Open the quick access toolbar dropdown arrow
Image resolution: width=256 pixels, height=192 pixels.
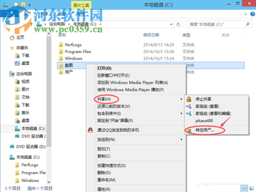pos(30,5)
